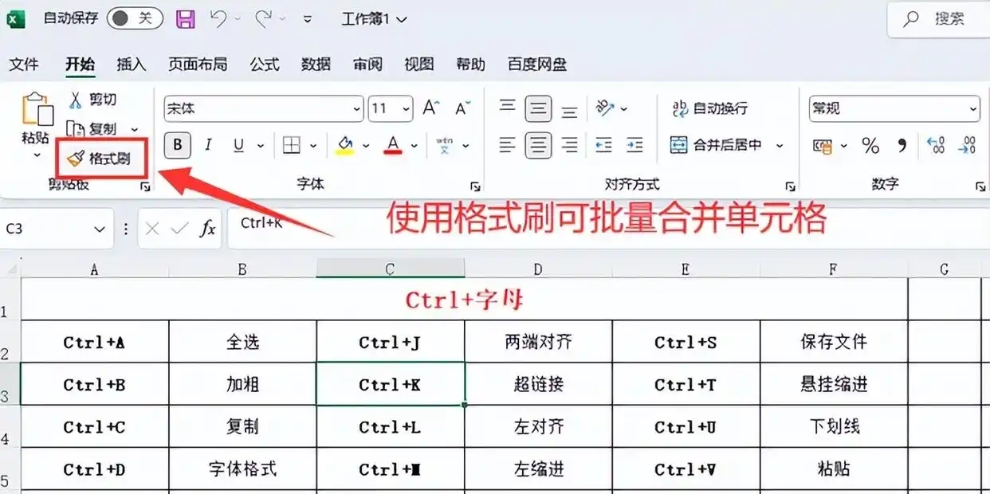Screen dimensions: 990x494
Task: Open fill color palette arrow
Action: click(366, 146)
